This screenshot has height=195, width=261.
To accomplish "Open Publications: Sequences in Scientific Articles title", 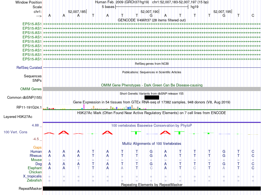I will pos(152,72).
